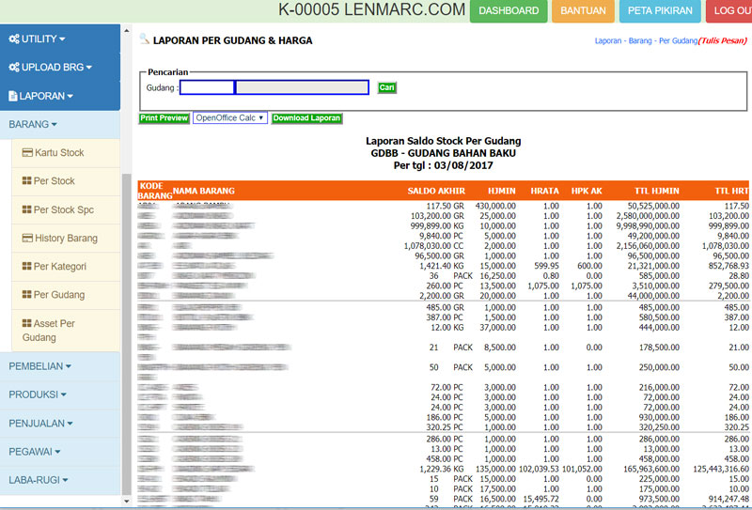
Task: Click the HJMIN value 430,000.00
Action: point(495,206)
